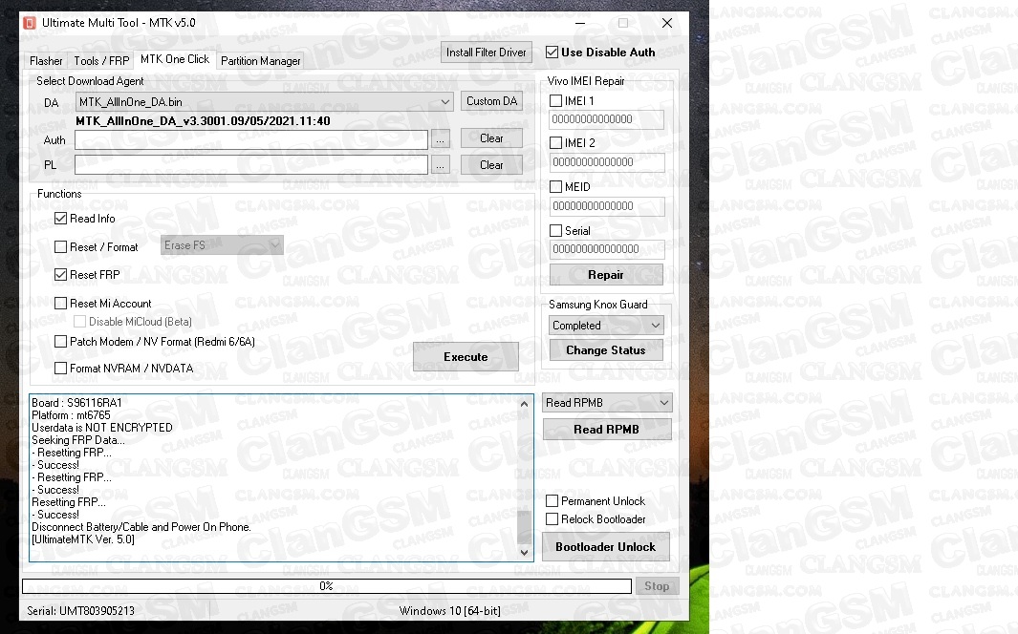Screen dimensions: 1018x634
Task: Click the Read RPMB button
Action: [606, 429]
